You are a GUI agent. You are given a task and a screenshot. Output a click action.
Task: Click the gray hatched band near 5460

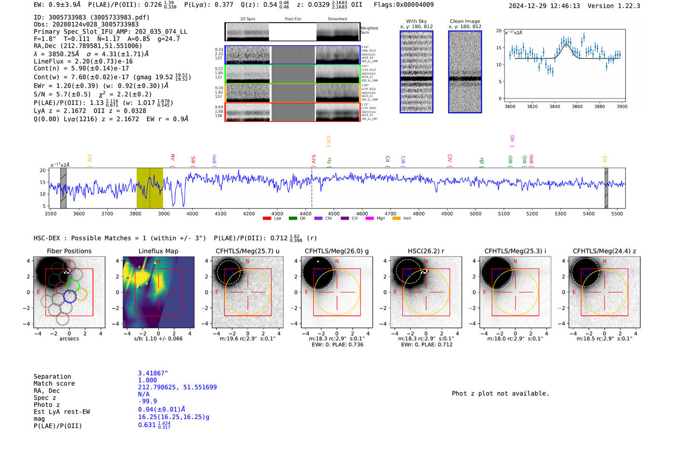606,188
